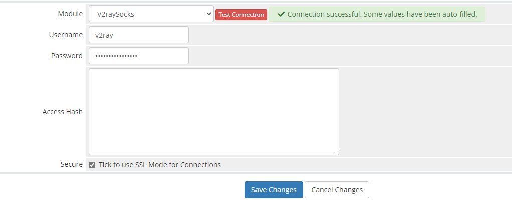Screen dimensions: 512x205
Task: Grab the Access Hash textarea resize handle
Action: point(336,152)
